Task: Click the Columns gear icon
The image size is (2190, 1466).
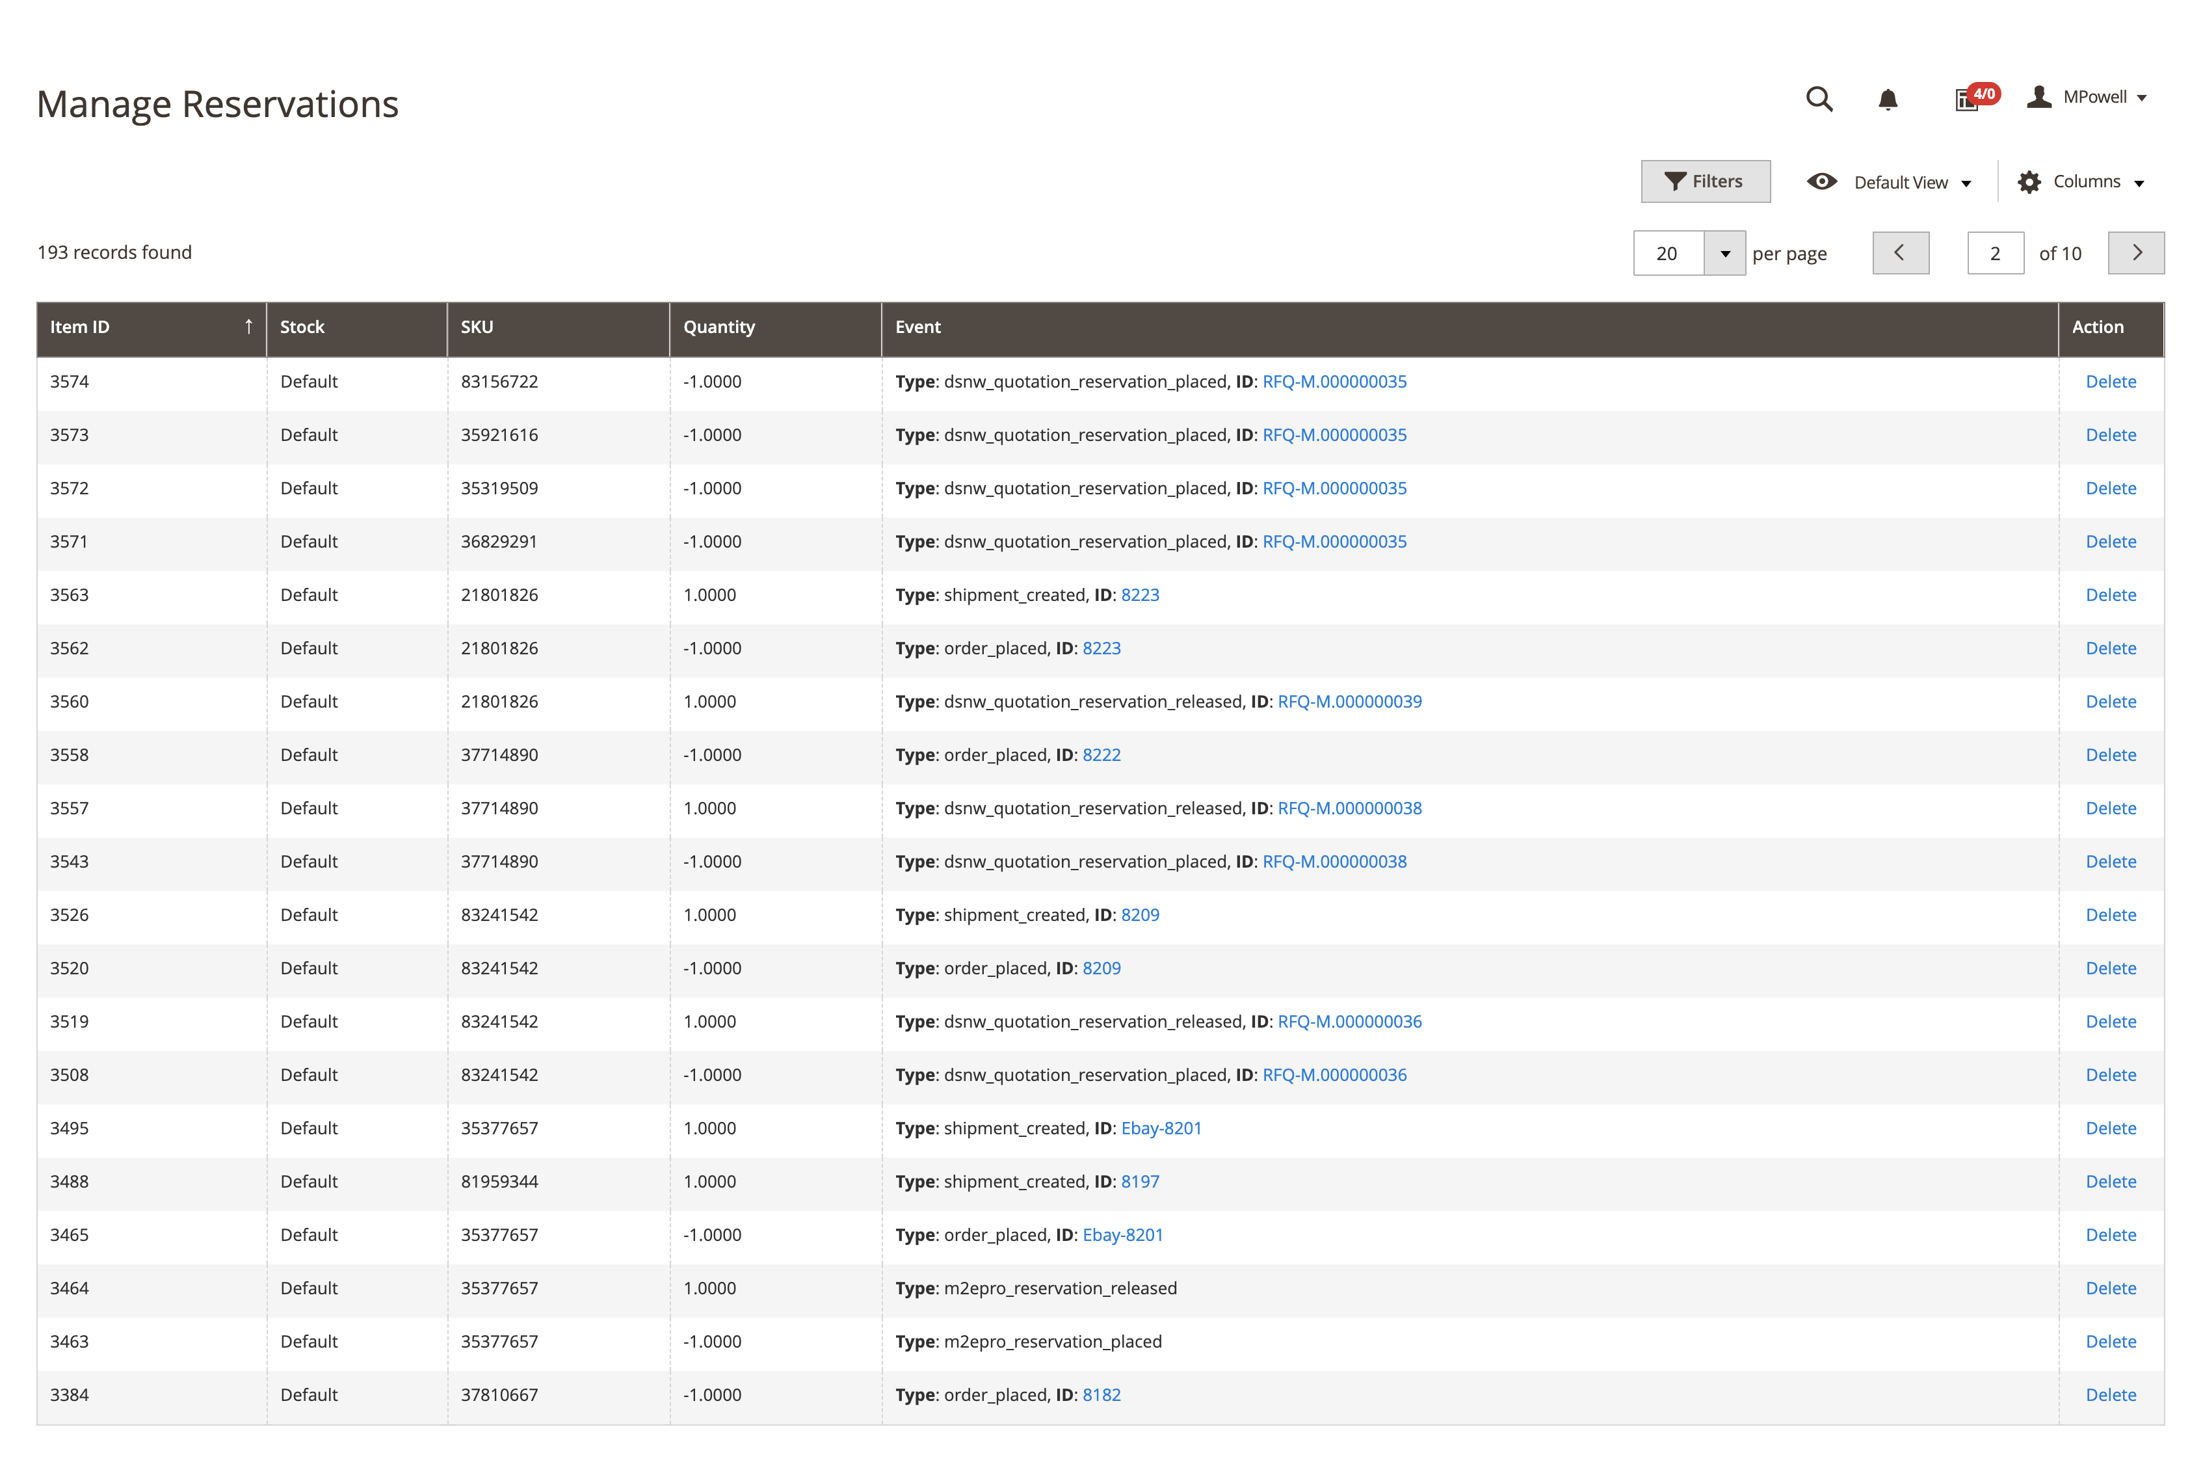Action: 2028,182
